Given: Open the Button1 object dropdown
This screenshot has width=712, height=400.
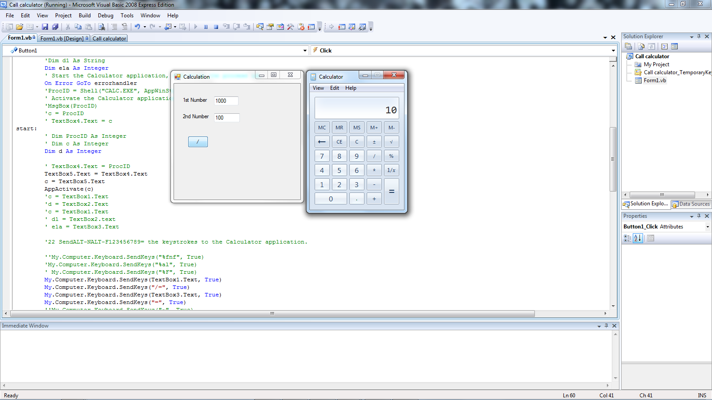Looking at the screenshot, I should pyautogui.click(x=305, y=51).
